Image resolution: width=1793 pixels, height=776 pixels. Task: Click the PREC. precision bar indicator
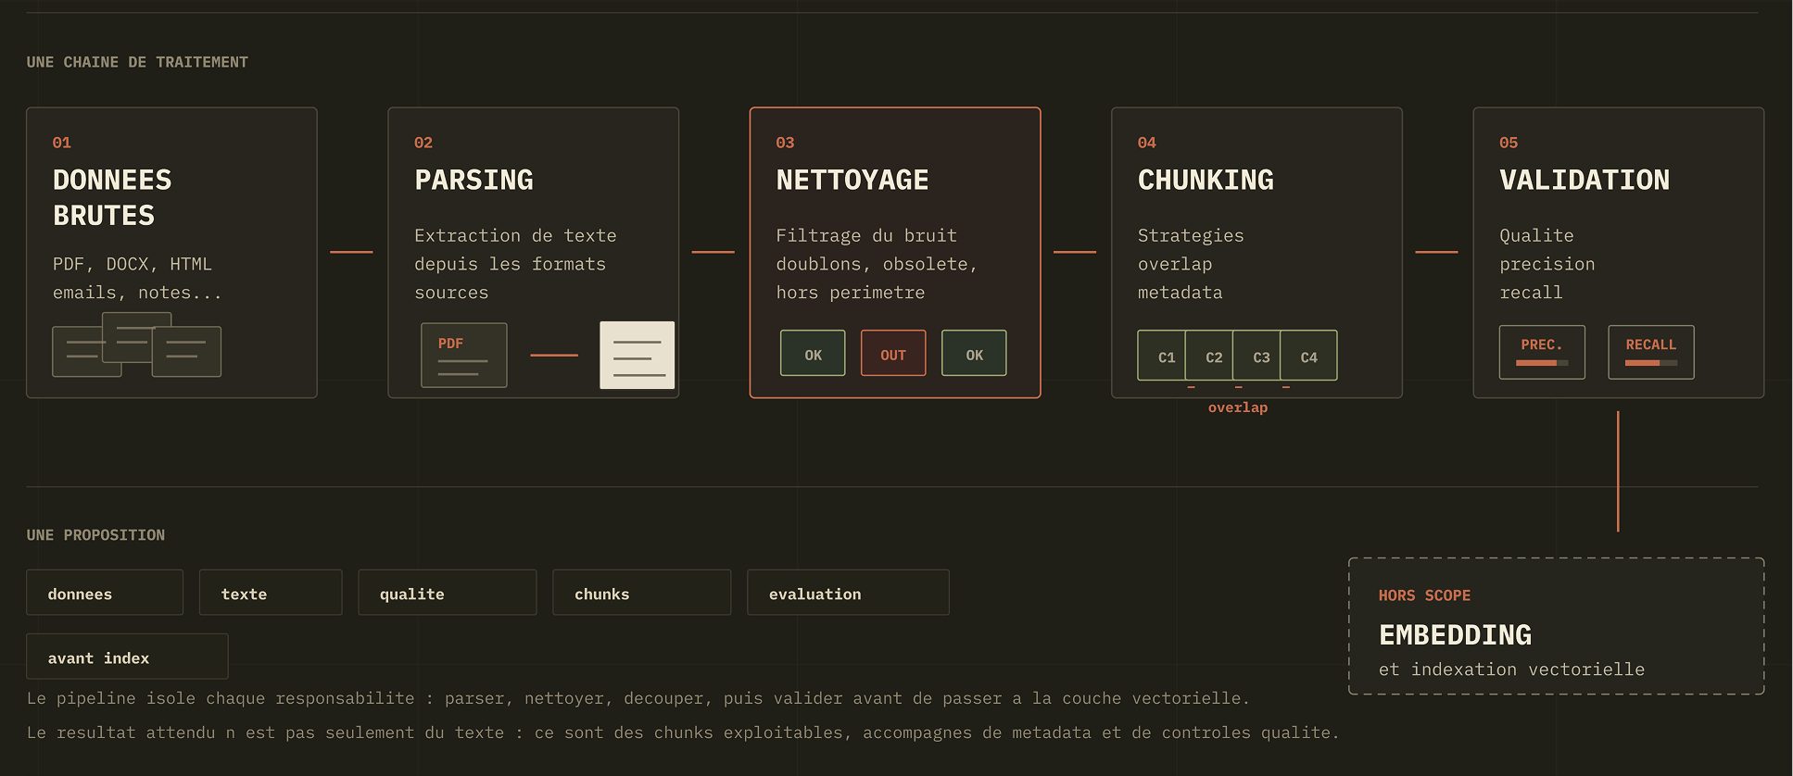[1542, 352]
